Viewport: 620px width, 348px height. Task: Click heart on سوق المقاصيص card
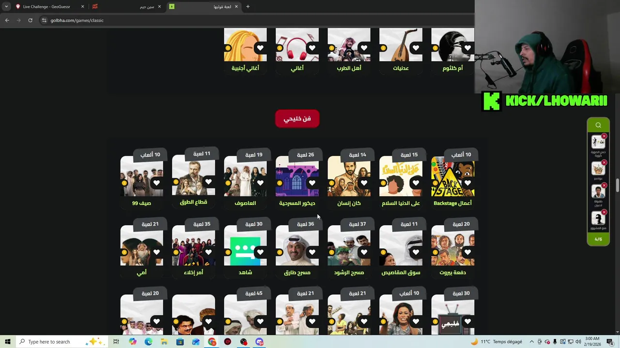point(416,252)
